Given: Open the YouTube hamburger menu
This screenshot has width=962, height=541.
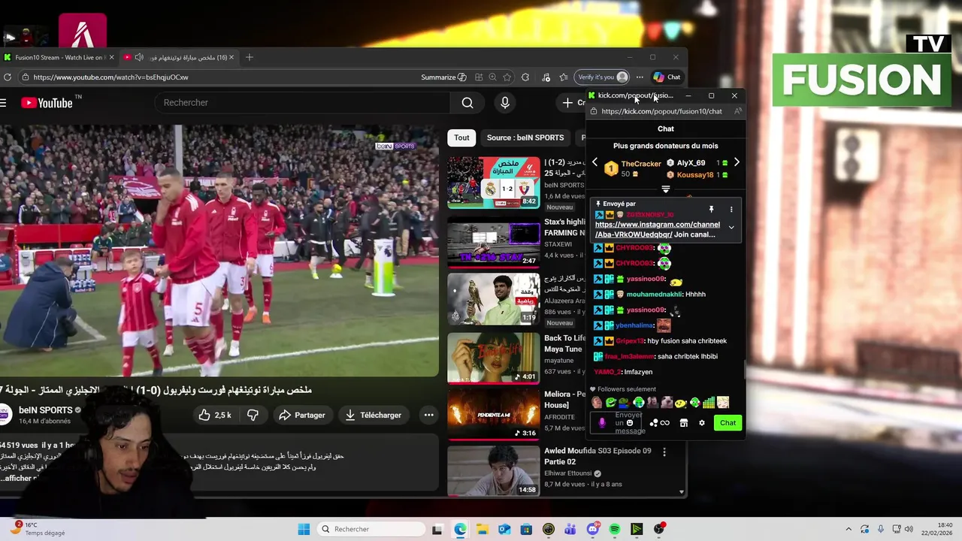Looking at the screenshot, I should tap(3, 103).
